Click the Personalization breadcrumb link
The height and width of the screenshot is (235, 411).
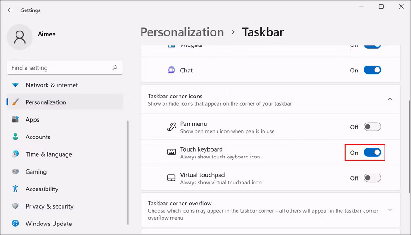(182, 32)
